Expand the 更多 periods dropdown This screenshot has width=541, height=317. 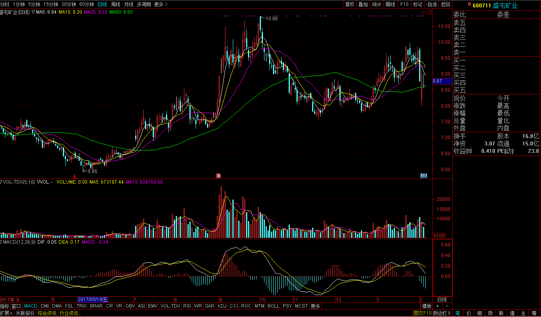click(x=161, y=4)
